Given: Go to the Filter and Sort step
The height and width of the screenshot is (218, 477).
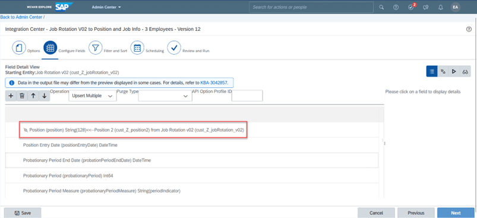Looking at the screenshot, I should (x=108, y=48).
